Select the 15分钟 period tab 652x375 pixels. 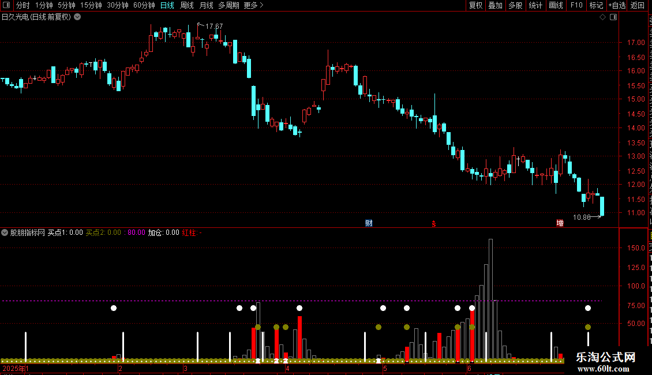[x=91, y=5]
